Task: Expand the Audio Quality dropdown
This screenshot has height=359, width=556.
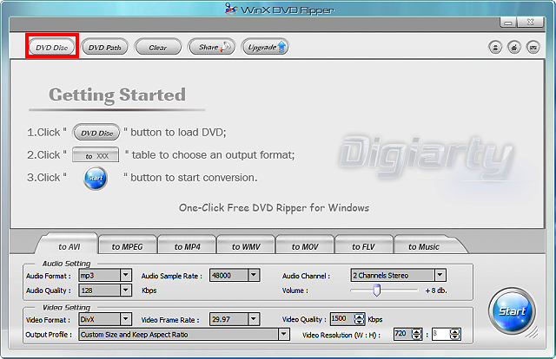Action: (x=125, y=290)
